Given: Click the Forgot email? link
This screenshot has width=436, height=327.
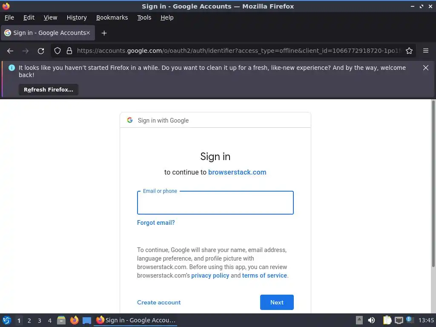Looking at the screenshot, I should (x=156, y=222).
